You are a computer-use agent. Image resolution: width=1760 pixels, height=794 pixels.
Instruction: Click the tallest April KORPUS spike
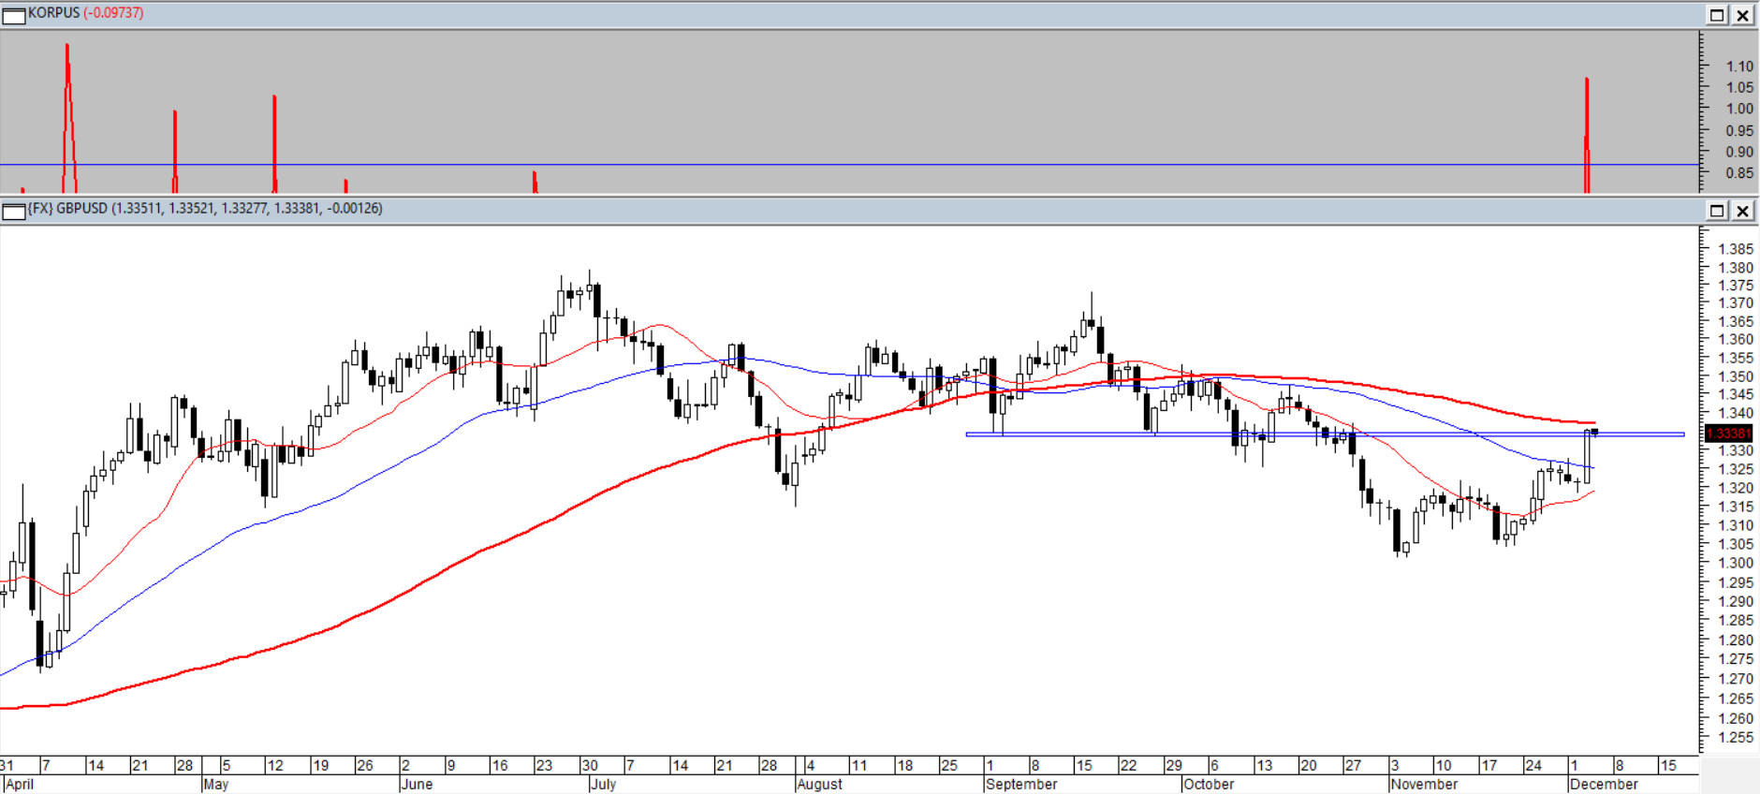click(67, 94)
